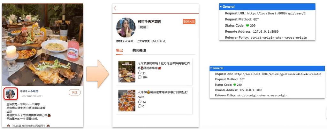Viewport: 327px width, 129px height.
Task: Click the author avatar below the food photo
Action: tap(10, 93)
